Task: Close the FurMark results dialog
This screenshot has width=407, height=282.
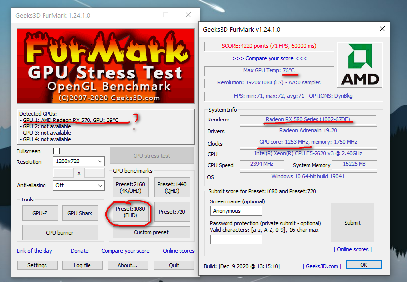Action: click(x=382, y=29)
